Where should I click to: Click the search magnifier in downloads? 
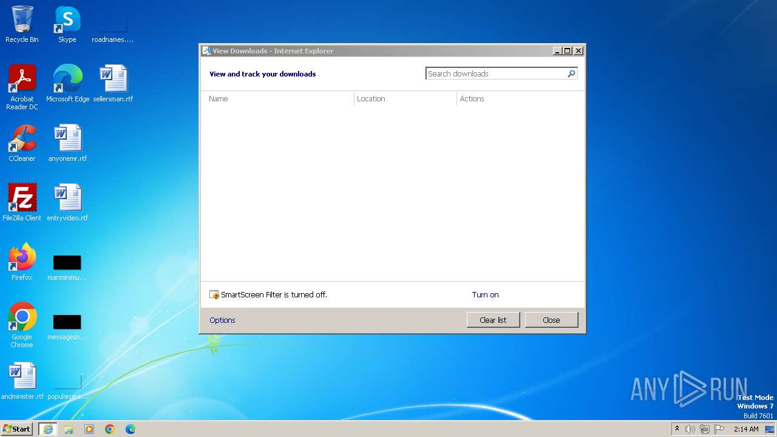571,74
